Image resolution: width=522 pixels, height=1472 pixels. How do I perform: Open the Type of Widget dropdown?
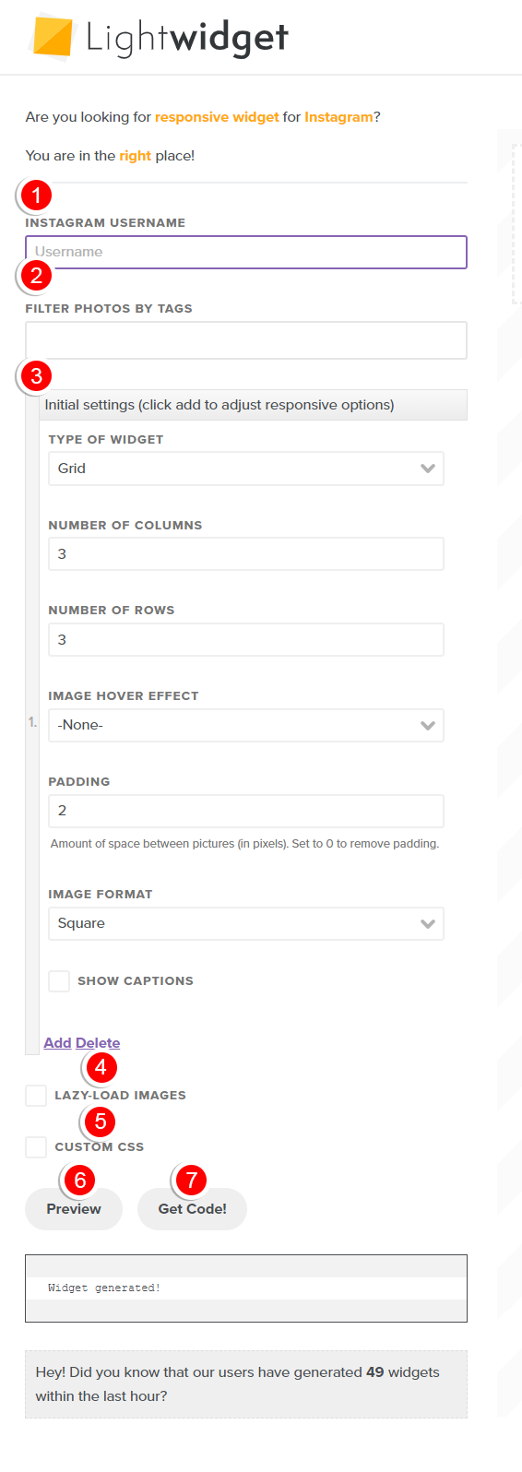click(x=246, y=469)
